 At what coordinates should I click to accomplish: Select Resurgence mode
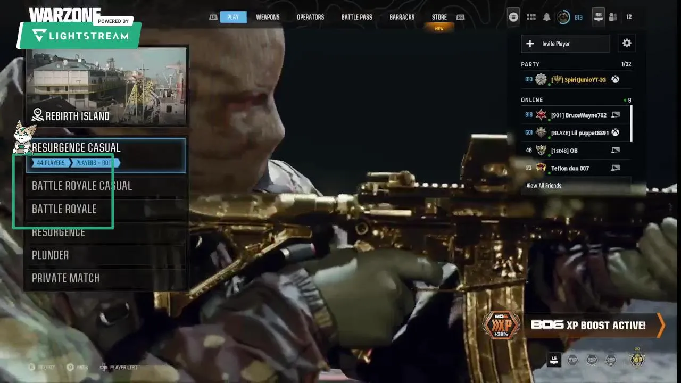pyautogui.click(x=106, y=232)
